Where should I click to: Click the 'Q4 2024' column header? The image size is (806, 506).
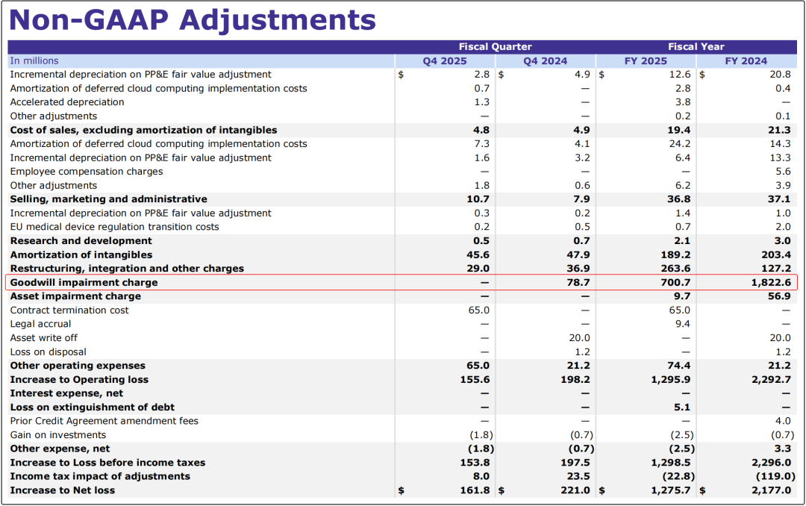click(545, 60)
